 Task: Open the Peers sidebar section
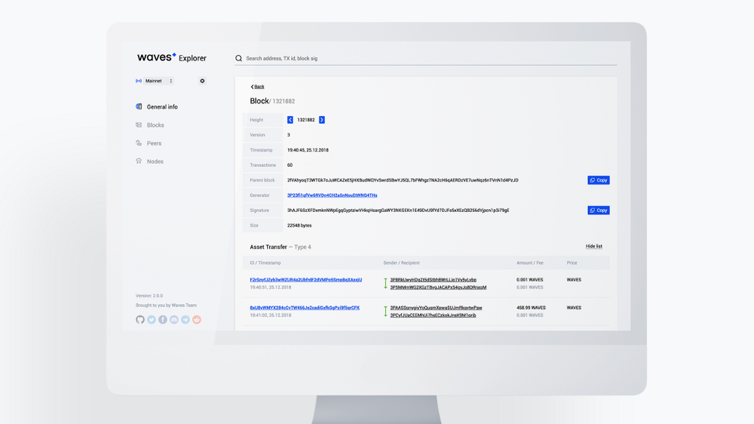154,143
